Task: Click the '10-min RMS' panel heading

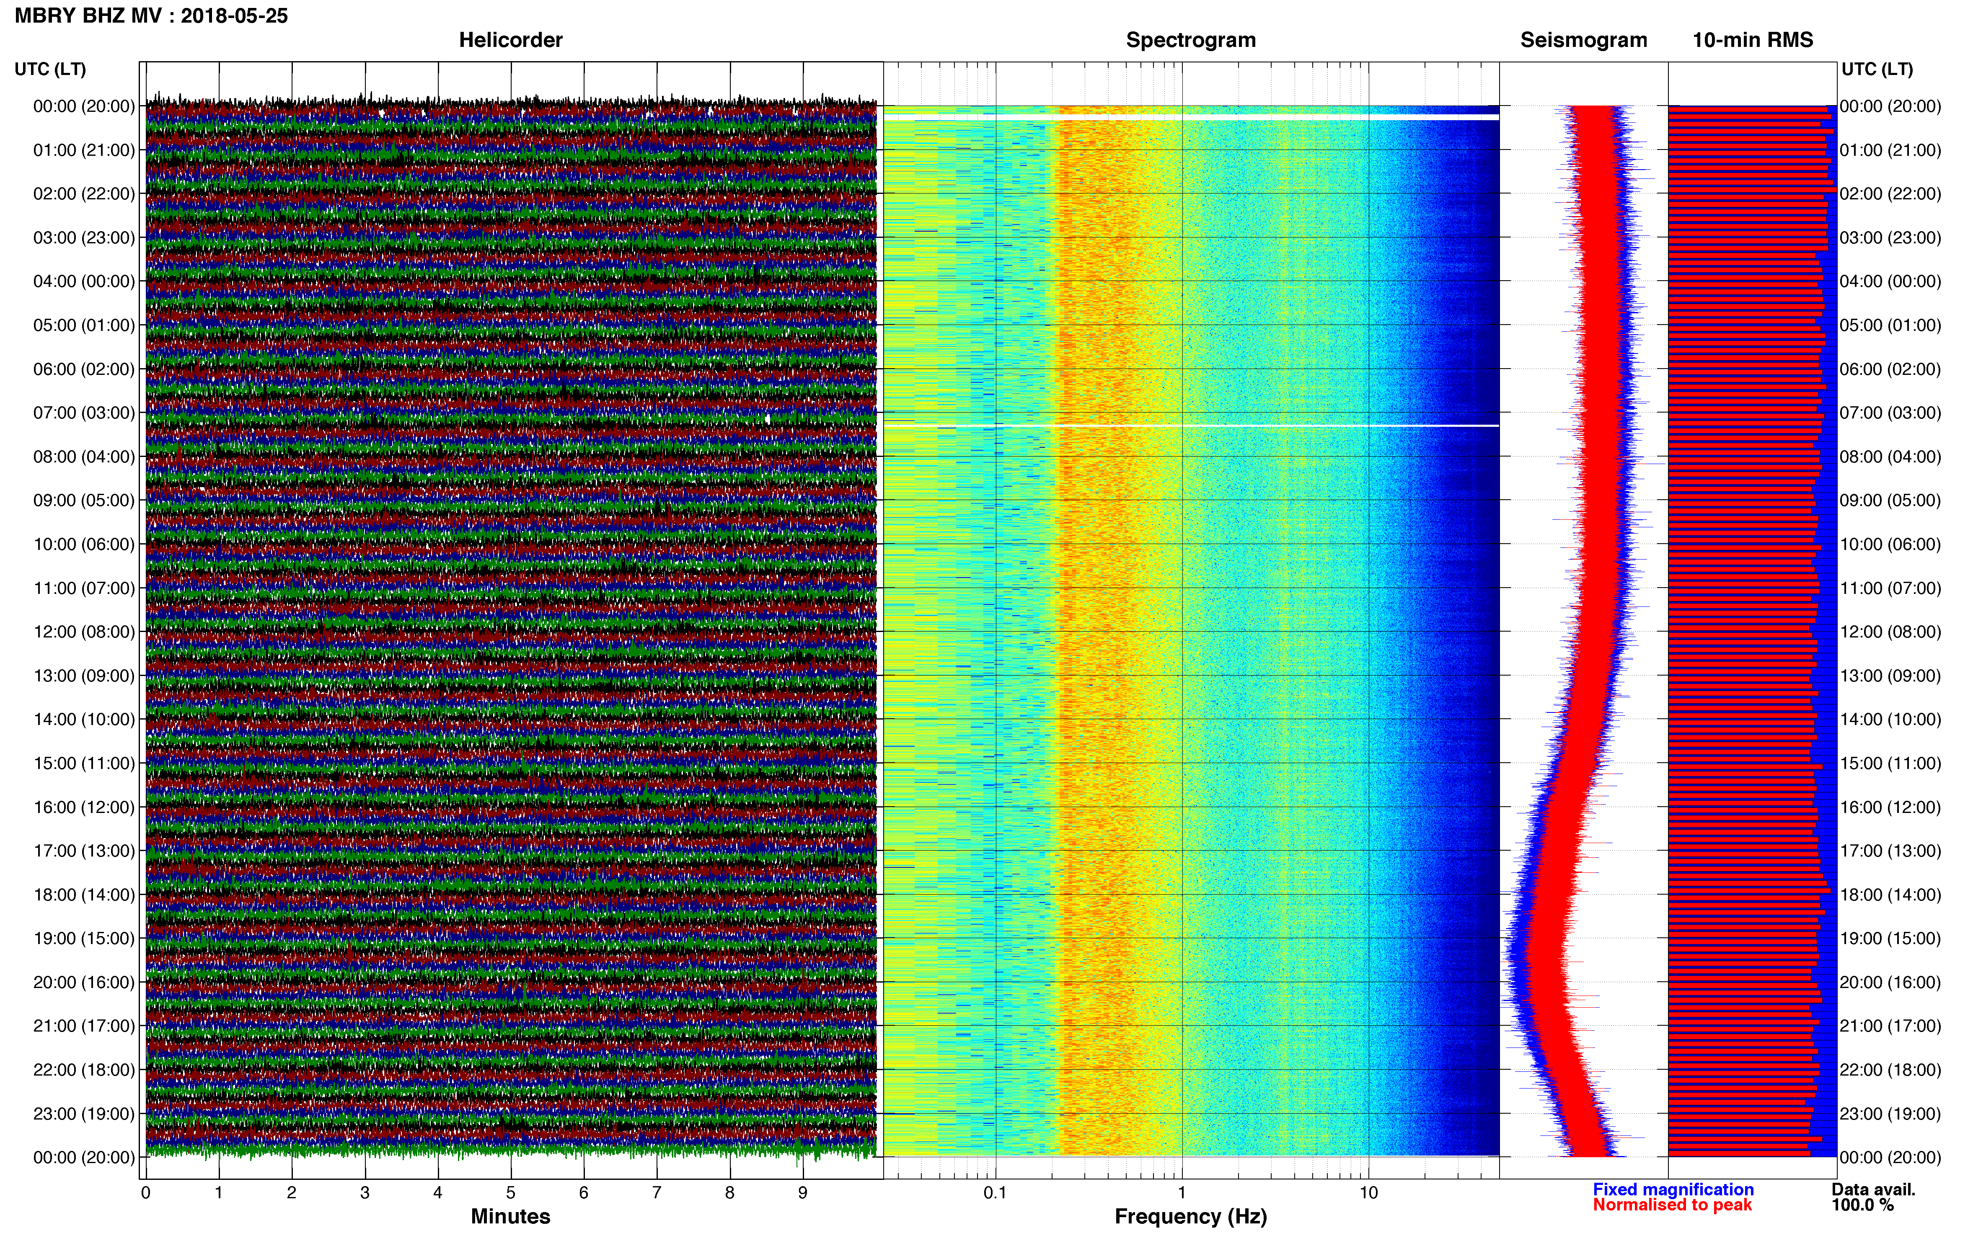Action: pyautogui.click(x=1753, y=40)
